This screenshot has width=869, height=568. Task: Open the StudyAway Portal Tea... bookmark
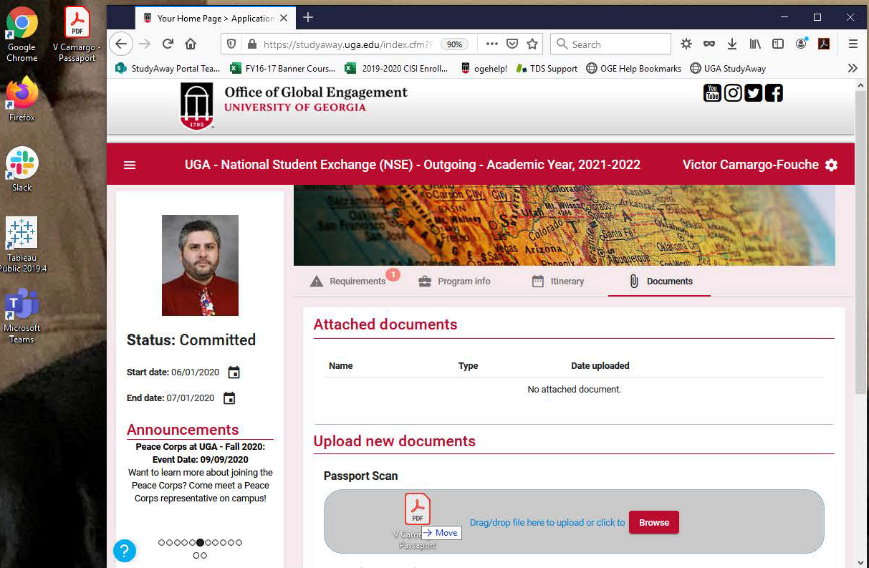point(168,69)
